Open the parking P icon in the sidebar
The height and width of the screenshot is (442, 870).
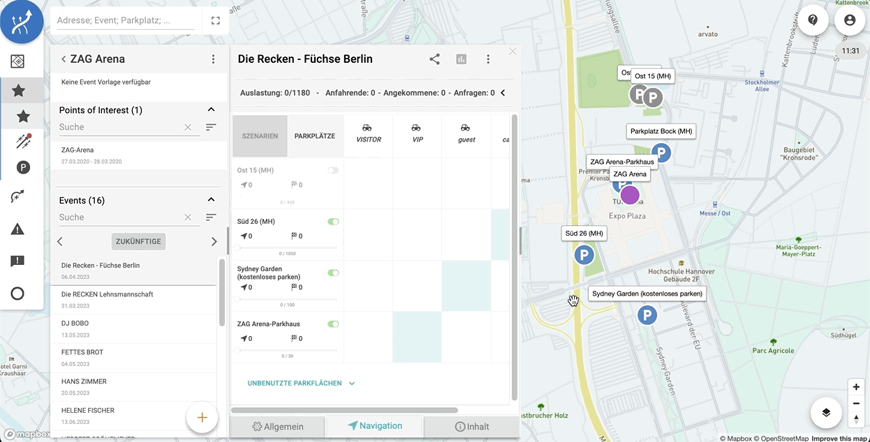click(24, 167)
